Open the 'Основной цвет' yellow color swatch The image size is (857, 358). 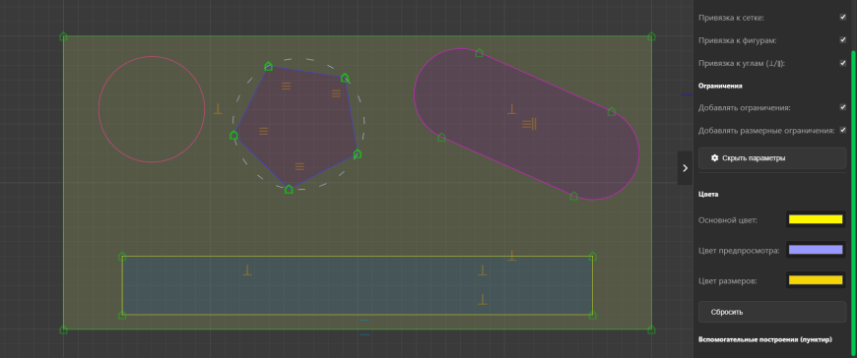coord(816,219)
